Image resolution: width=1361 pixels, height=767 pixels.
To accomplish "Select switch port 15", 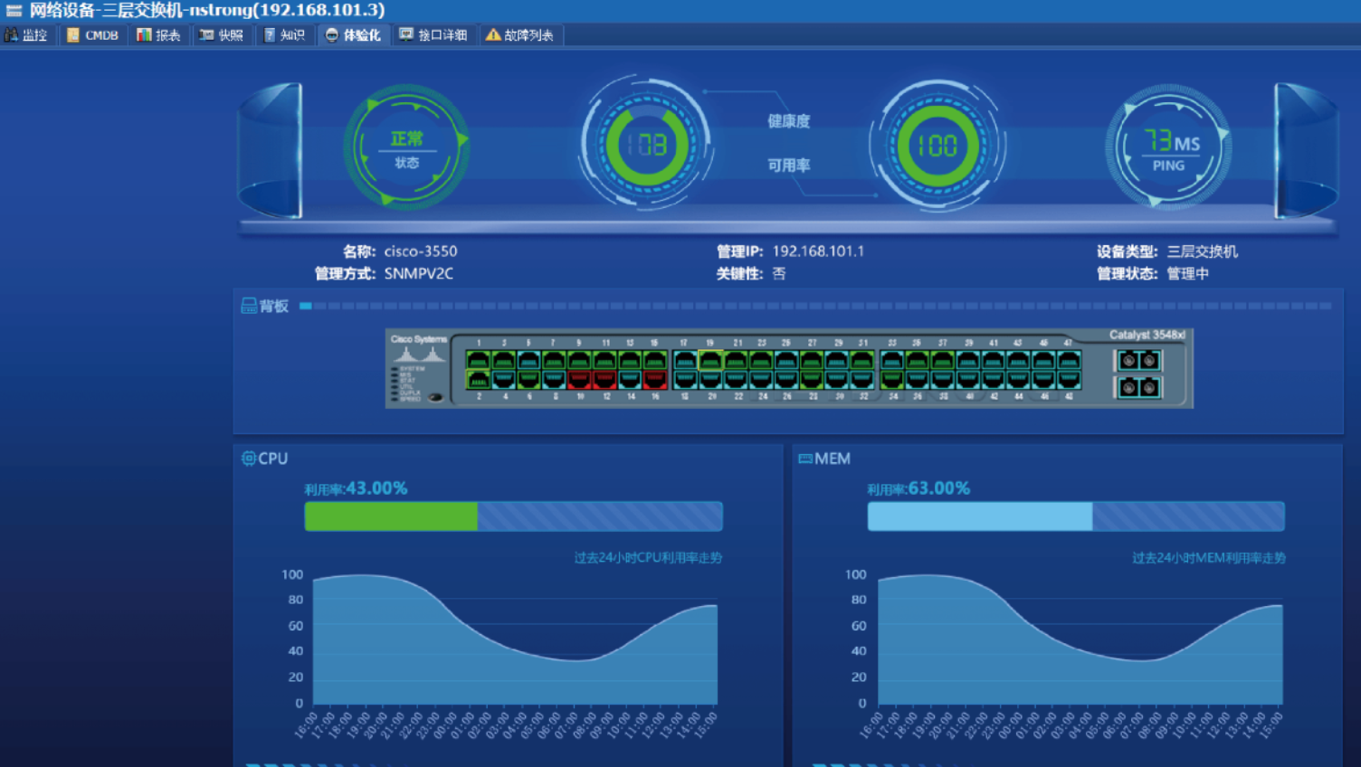I will tap(654, 361).
